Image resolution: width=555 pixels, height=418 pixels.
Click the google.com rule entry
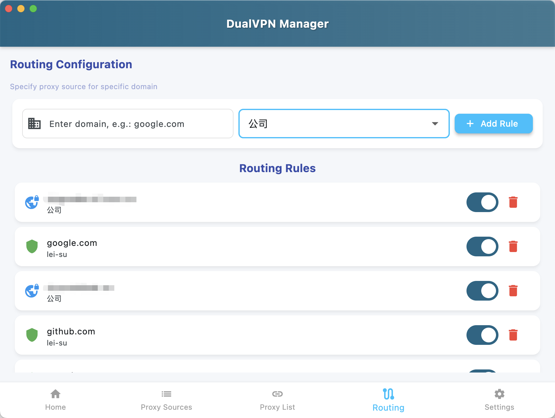[215, 246]
